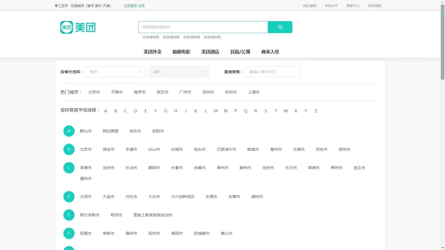Viewport: 445px width, 250px height.
Task: Click the 注册 link
Action: (141, 6)
